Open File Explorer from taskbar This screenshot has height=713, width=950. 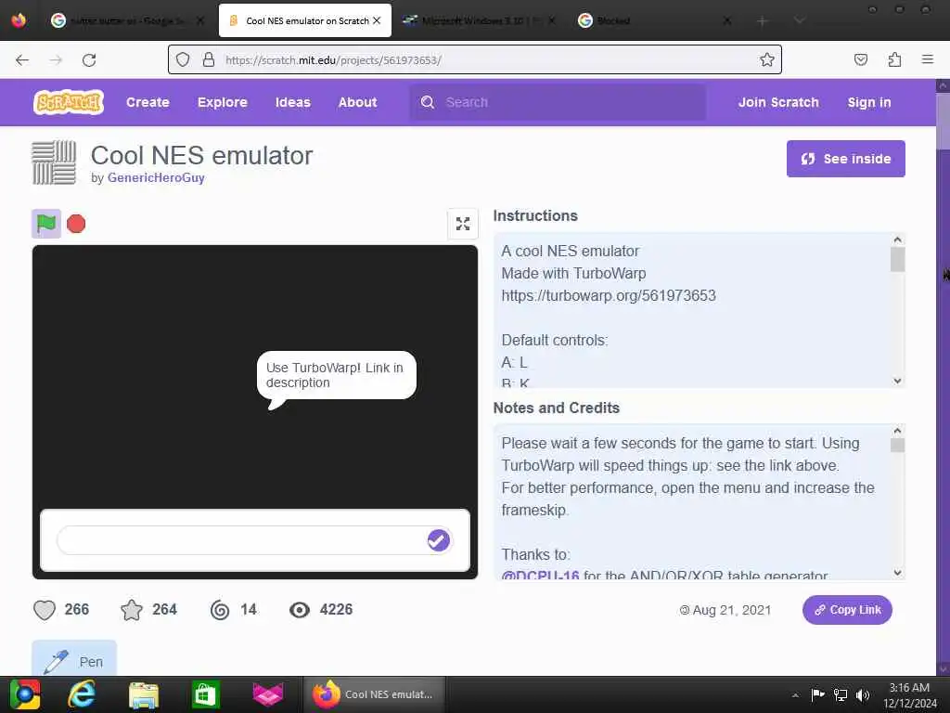(144, 694)
